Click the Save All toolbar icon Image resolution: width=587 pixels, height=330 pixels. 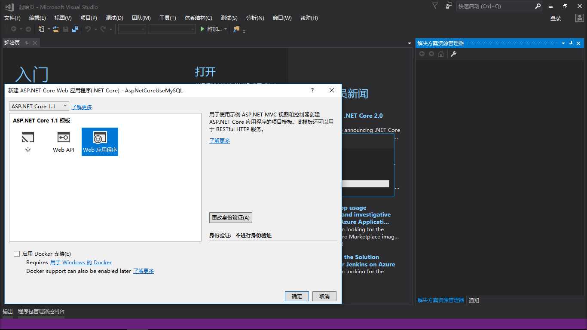point(75,29)
